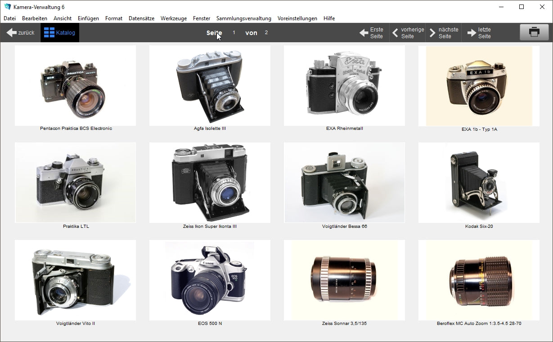
Task: Open the Agfa Isolette III photo
Action: [210, 85]
